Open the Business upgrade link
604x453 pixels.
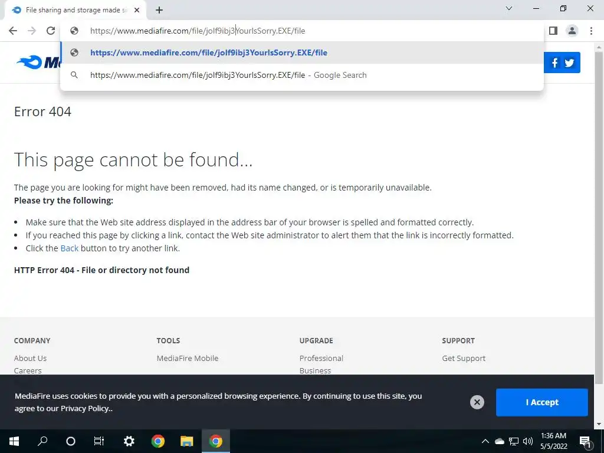pyautogui.click(x=315, y=370)
